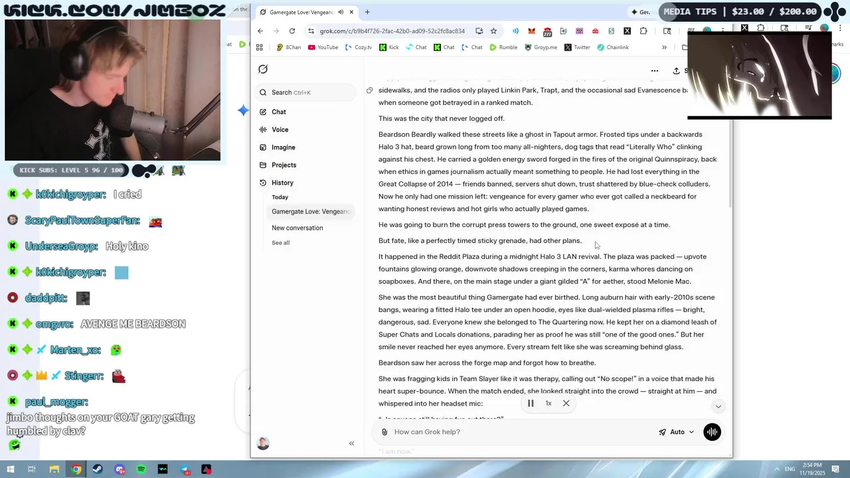
Task: Bookmark this page with the star icon
Action: 493,31
